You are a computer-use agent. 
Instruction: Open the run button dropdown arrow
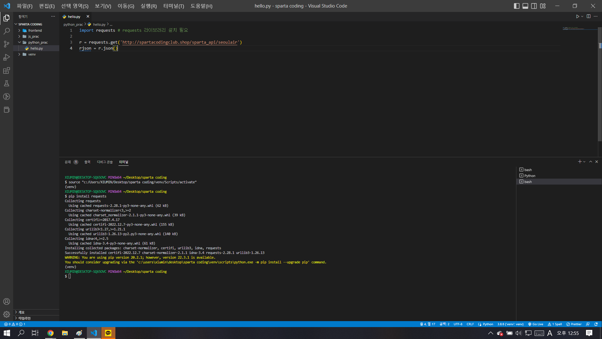point(582,16)
